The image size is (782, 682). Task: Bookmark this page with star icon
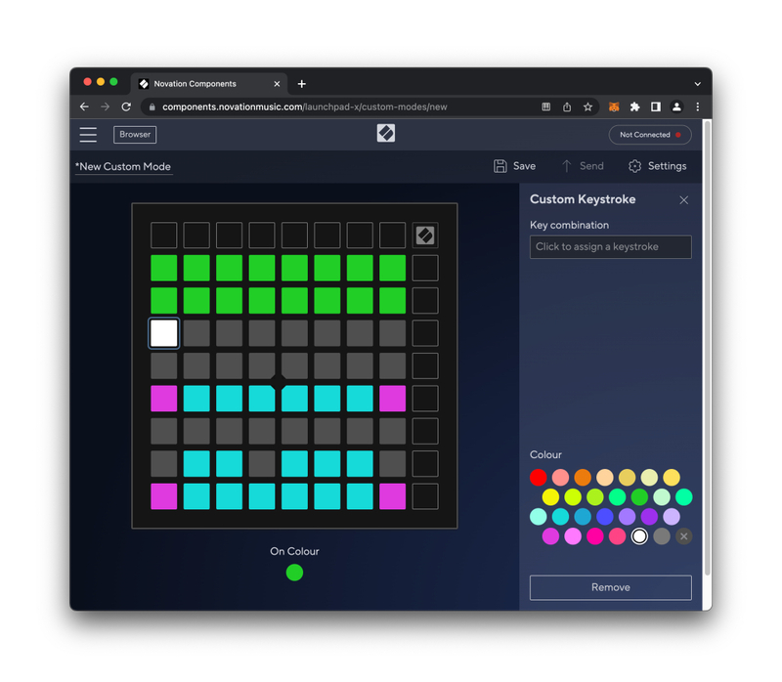pos(588,107)
